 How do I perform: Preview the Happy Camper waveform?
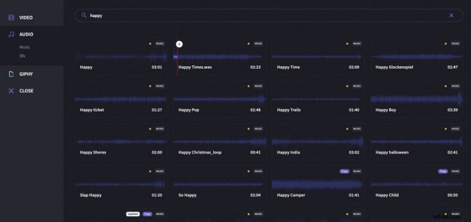pos(318,184)
